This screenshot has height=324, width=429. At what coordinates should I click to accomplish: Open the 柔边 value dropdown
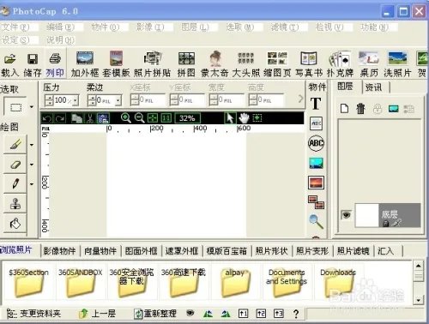click(x=118, y=100)
